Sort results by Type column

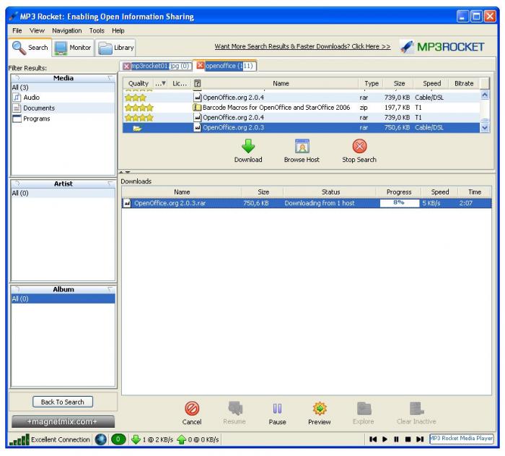click(x=372, y=84)
